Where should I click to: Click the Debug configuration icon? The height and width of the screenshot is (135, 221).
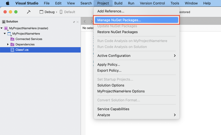point(41,12)
